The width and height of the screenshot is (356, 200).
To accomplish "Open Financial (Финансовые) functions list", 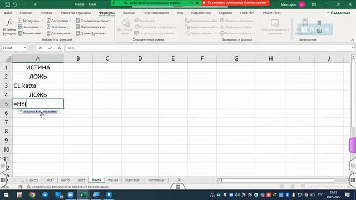I will [x=31, y=33].
